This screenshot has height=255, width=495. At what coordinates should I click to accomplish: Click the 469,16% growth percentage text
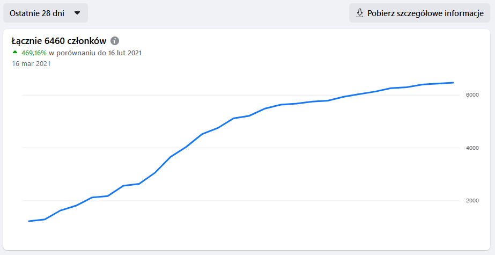34,53
